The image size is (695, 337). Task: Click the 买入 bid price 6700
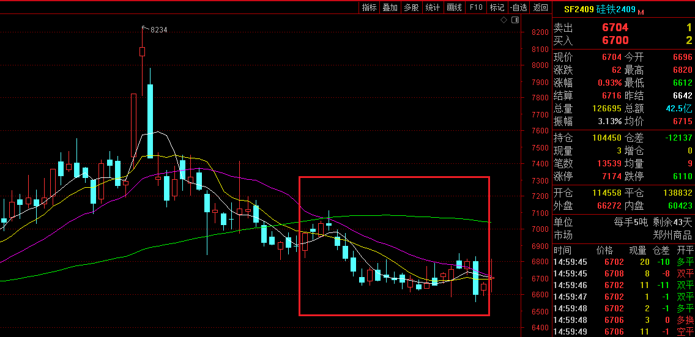coord(615,40)
